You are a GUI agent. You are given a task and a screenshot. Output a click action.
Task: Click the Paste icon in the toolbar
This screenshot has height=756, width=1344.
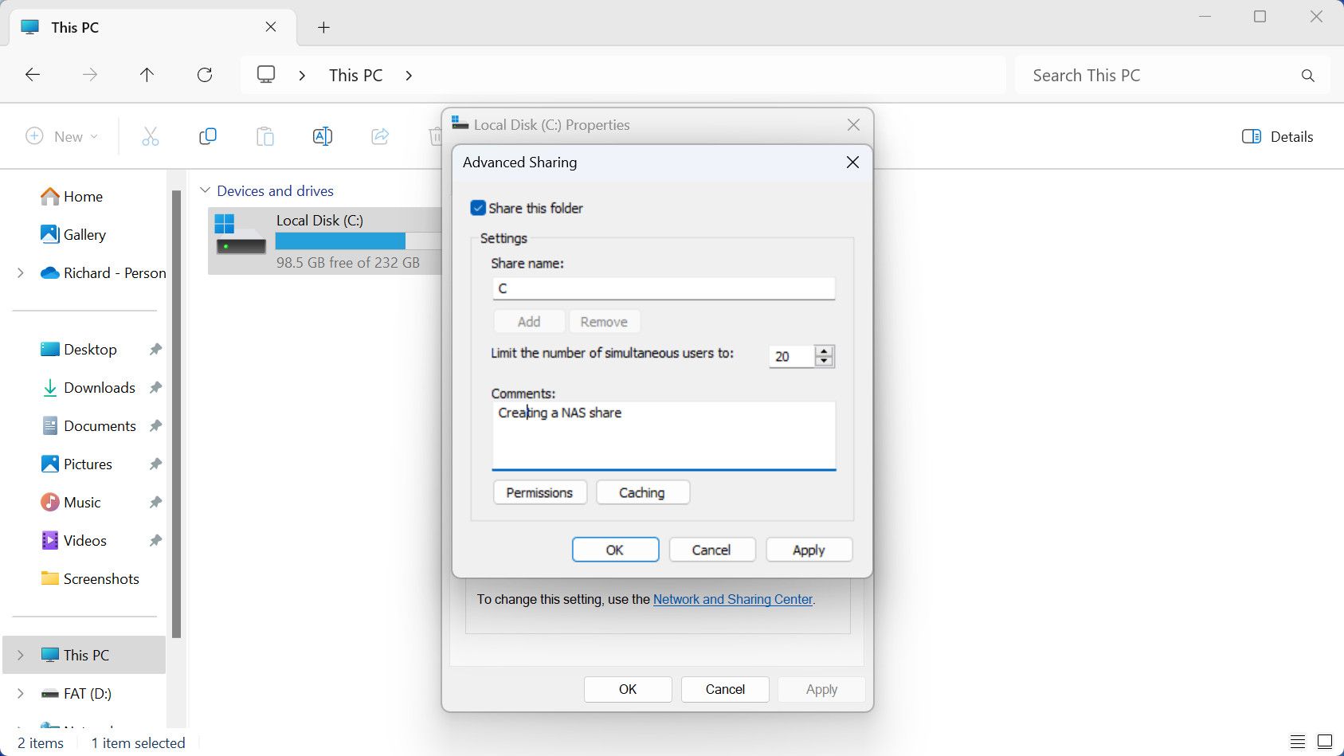point(264,136)
